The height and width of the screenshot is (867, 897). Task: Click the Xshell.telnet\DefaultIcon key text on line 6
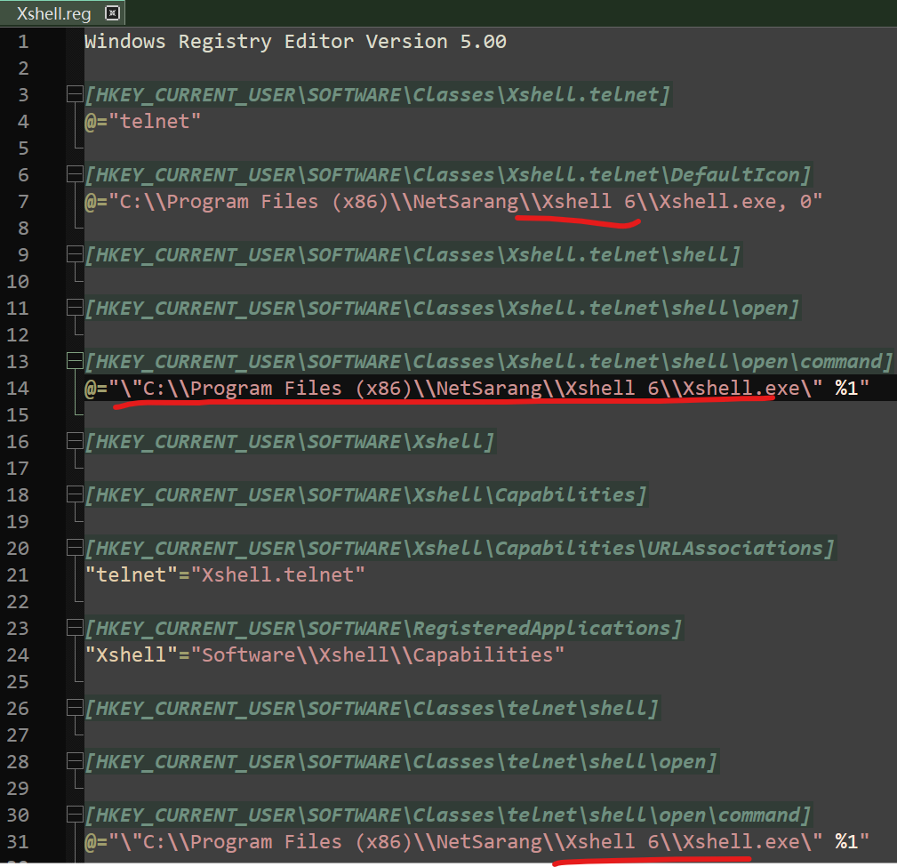[448, 174]
